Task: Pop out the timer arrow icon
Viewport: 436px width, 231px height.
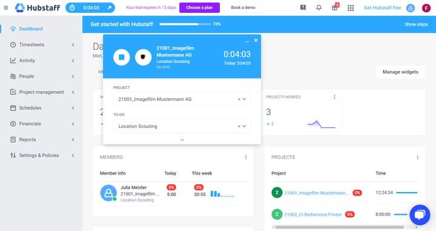Action: [x=110, y=8]
